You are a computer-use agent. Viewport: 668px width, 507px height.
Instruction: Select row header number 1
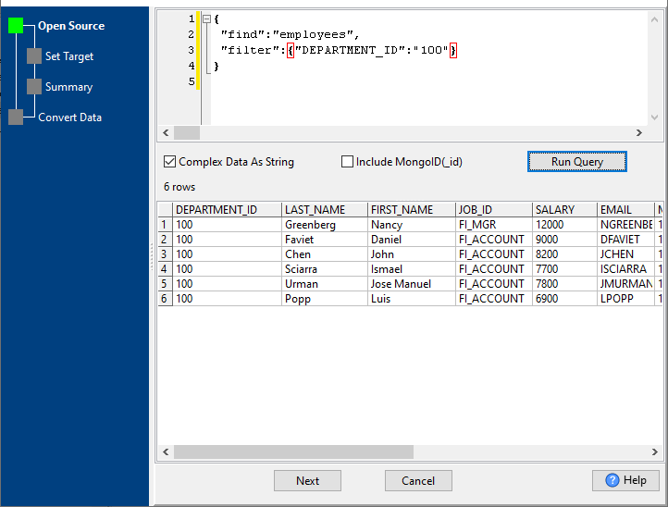pos(165,225)
